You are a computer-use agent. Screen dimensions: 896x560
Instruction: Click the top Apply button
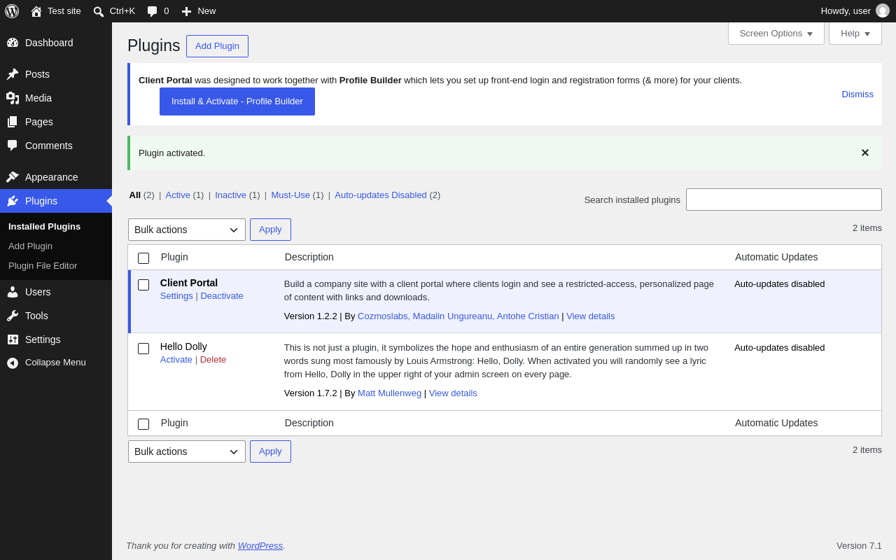pos(270,230)
